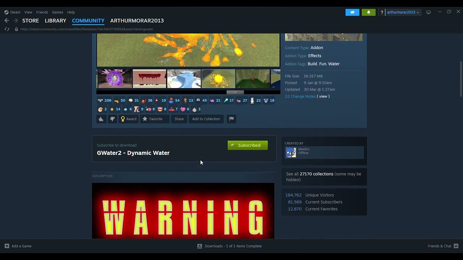The height and width of the screenshot is (260, 463).
Task: Switch to Big Picture mode icon
Action: [x=428, y=12]
